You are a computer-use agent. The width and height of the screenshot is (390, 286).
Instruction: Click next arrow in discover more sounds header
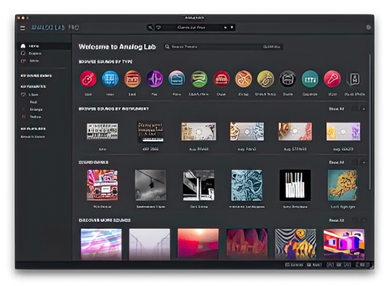(363, 220)
